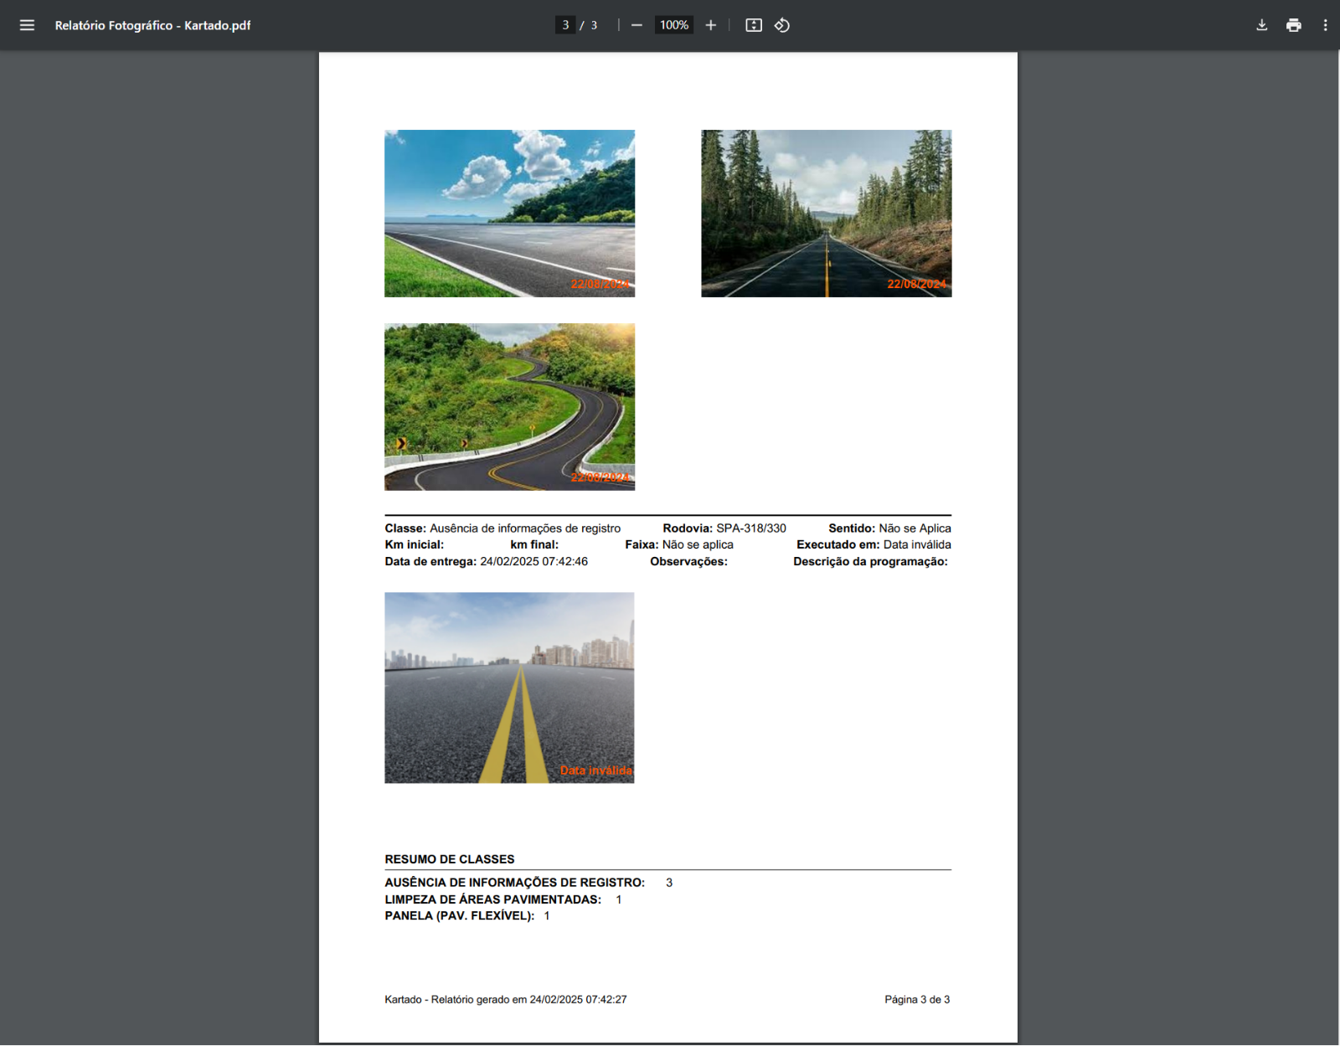Click the PANELA (PAV. FLEXÍVEL) summary line

466,915
